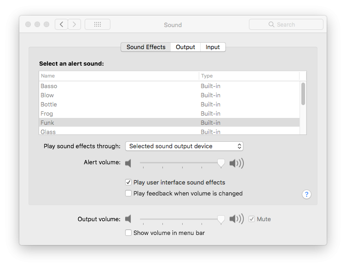Sort by the Type column header

tap(249, 76)
